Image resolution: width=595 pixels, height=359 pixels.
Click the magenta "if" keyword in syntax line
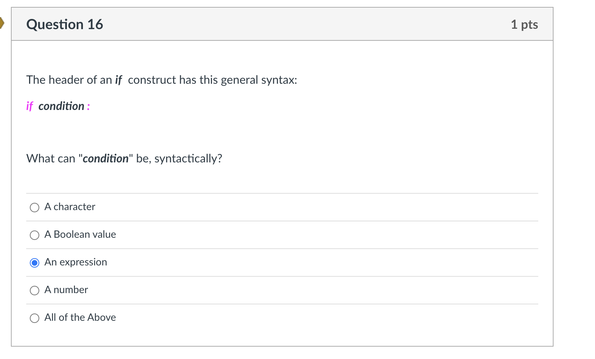29,106
